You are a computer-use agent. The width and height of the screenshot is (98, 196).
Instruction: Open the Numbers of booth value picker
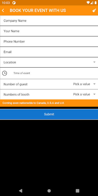84,94
